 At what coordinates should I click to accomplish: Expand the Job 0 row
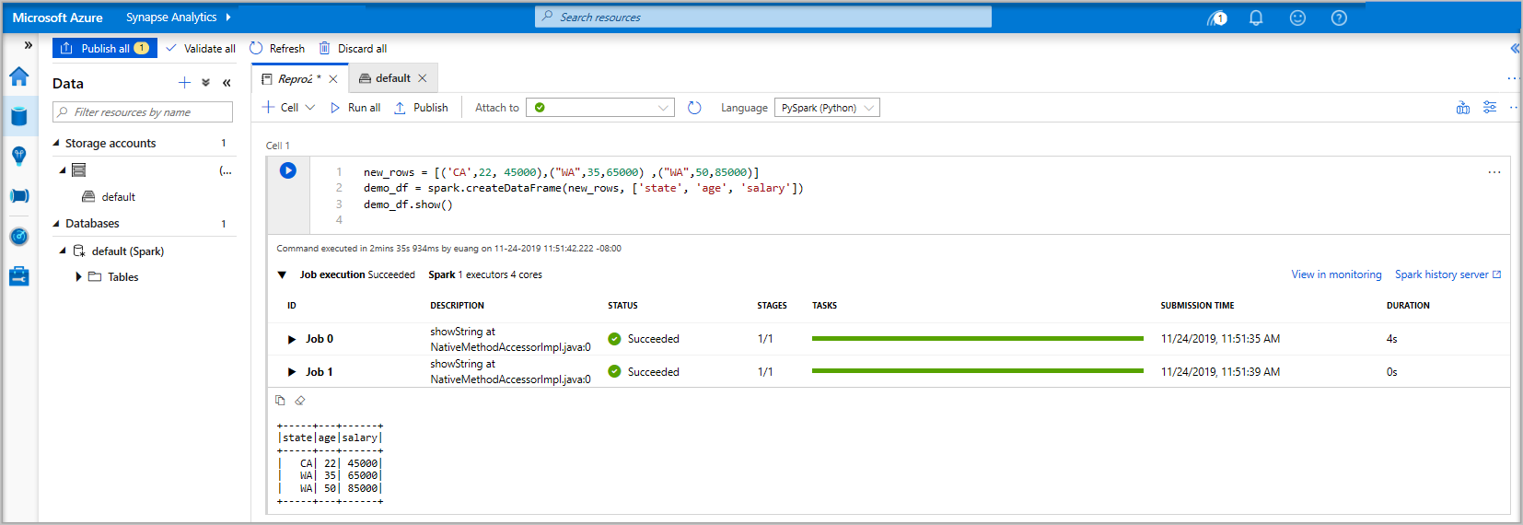coord(292,339)
